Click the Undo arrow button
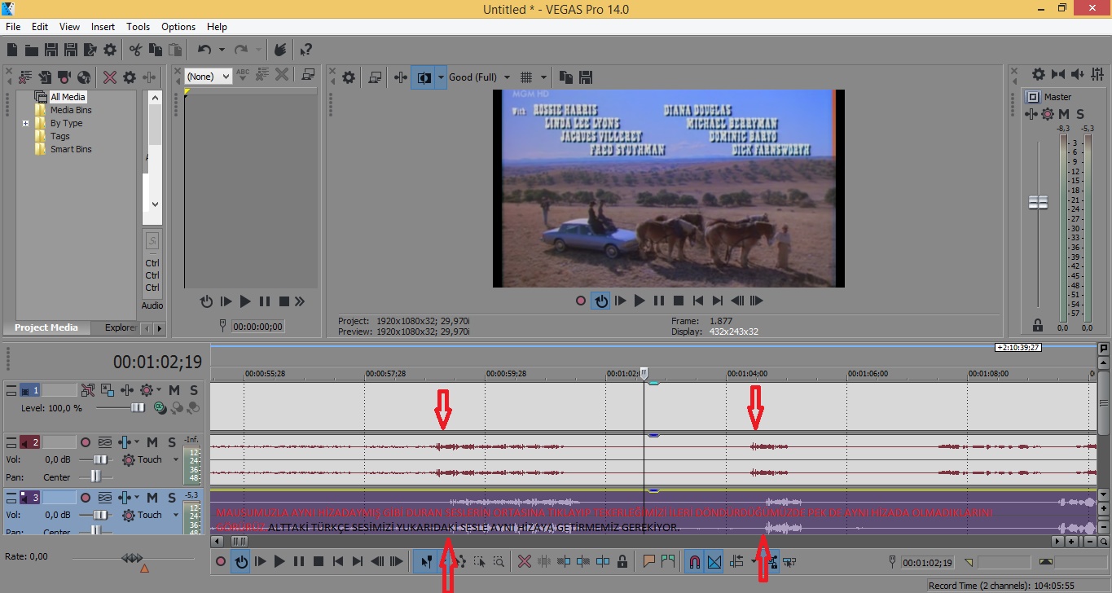 [x=204, y=50]
